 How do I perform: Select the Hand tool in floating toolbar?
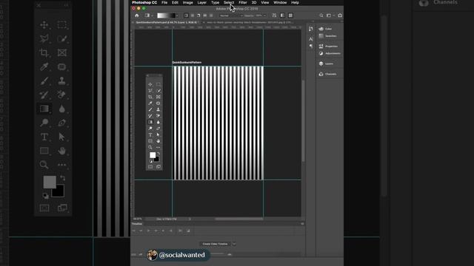pos(158,141)
